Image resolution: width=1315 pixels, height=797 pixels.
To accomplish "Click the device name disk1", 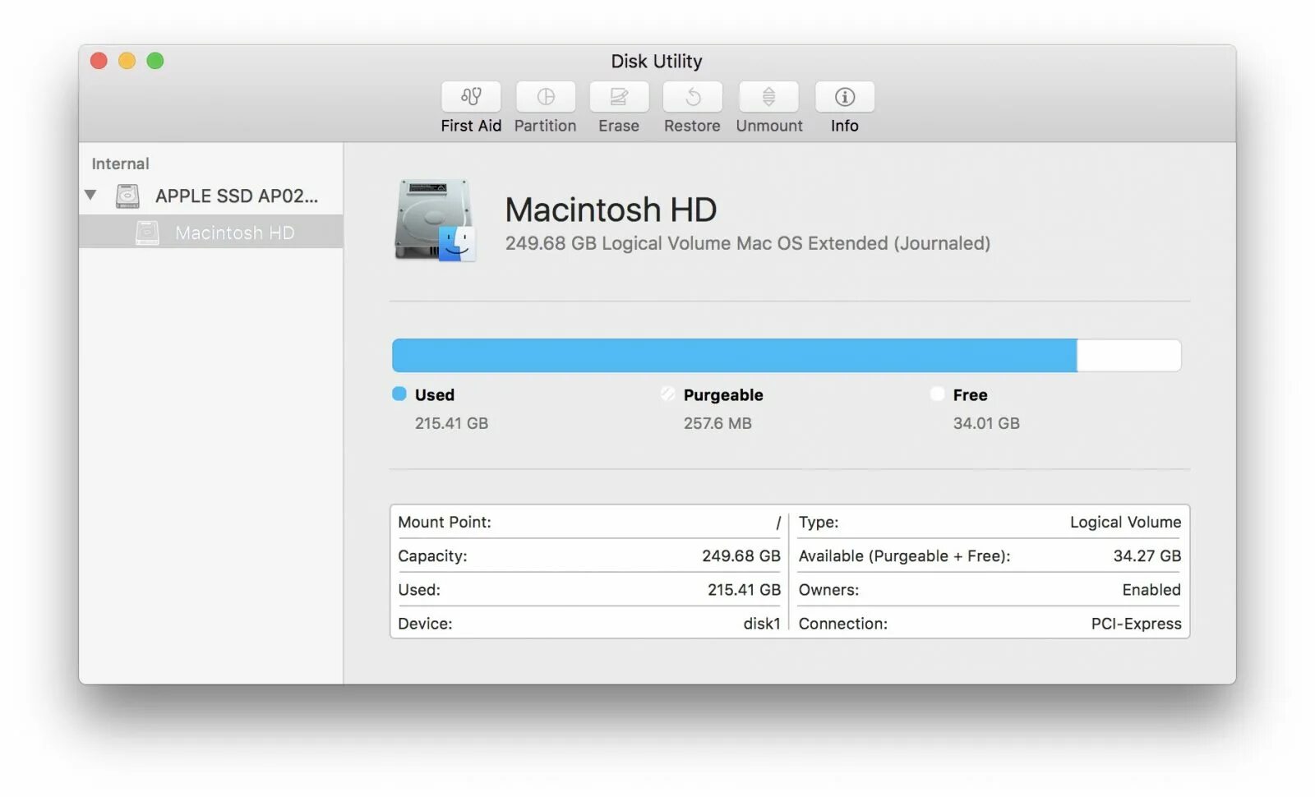I will pyautogui.click(x=760, y=623).
